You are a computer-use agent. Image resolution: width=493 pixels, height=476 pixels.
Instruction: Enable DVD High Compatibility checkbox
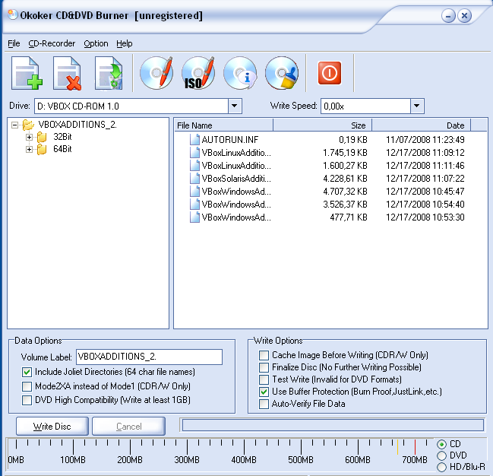coord(27,400)
